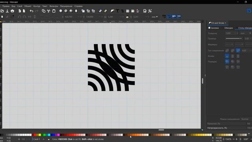Group the selected objects
Viewport: 252px width, 142px height.
point(100,11)
